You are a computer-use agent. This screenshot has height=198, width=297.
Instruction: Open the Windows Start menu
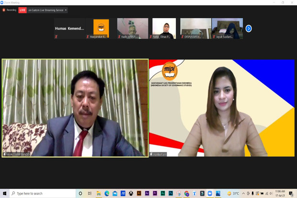[x=4, y=194]
